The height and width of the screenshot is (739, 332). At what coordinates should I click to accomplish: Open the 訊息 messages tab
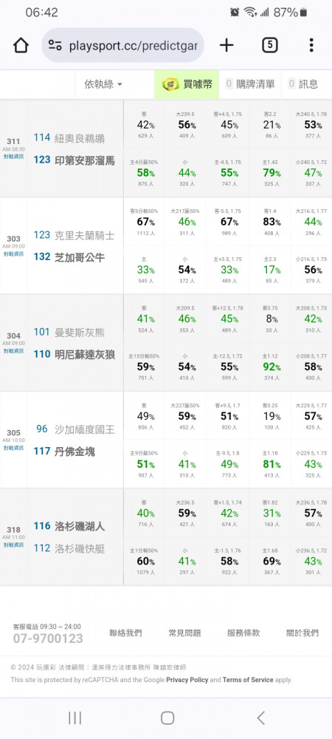303,84
